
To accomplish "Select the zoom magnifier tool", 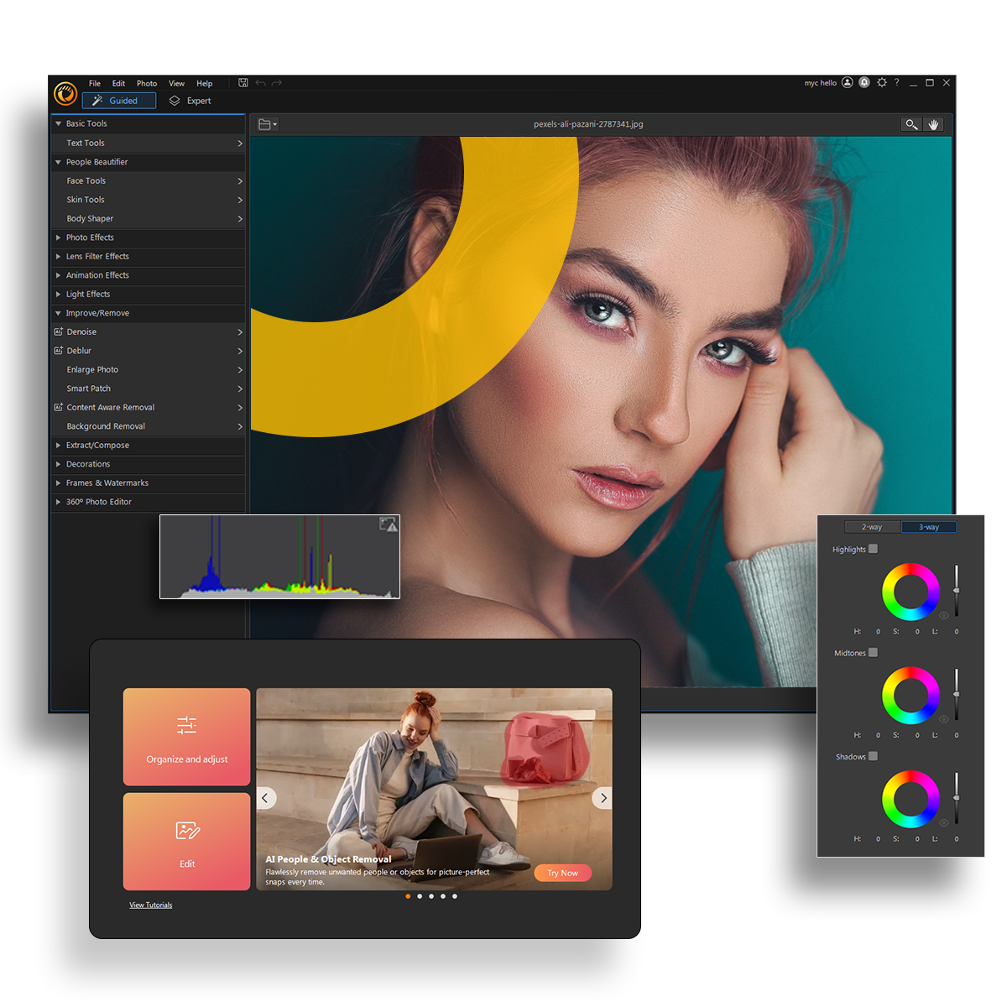I will pyautogui.click(x=911, y=124).
